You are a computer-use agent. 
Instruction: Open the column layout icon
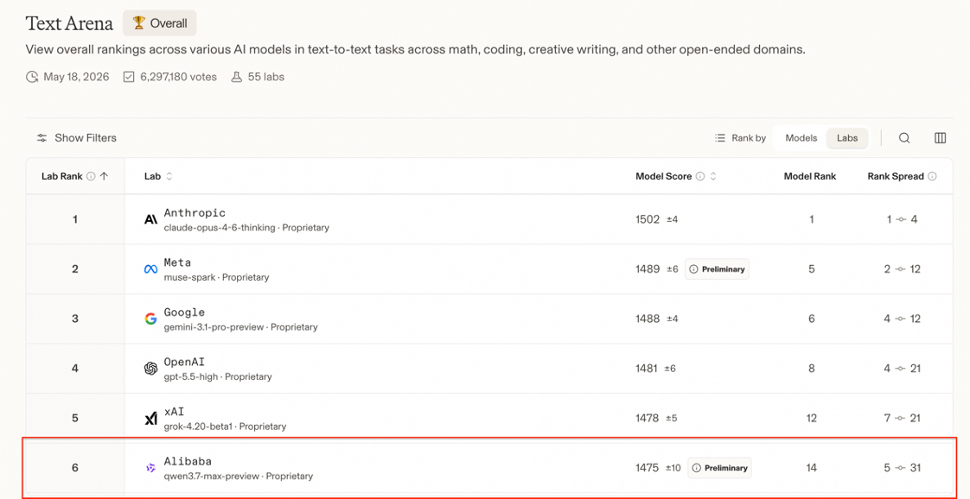(940, 138)
